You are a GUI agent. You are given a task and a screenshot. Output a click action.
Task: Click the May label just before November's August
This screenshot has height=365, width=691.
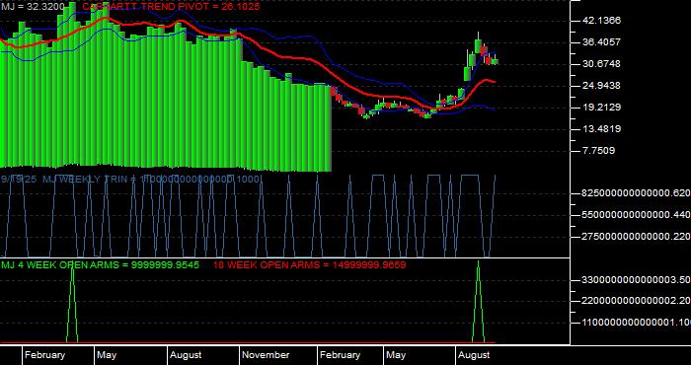pyautogui.click(x=107, y=355)
